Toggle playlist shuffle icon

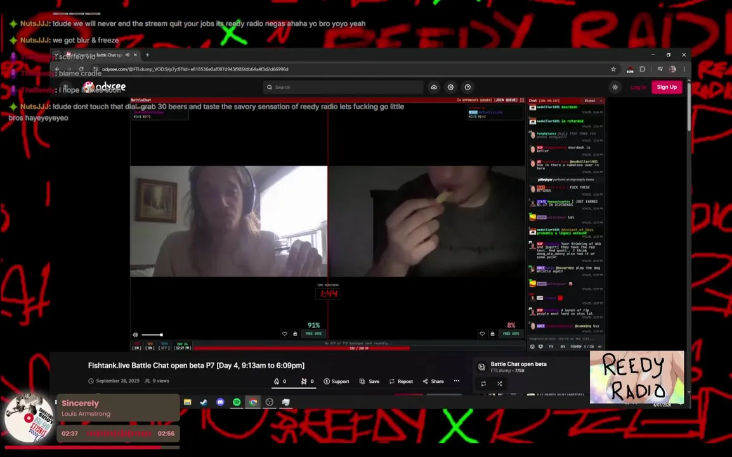(499, 383)
